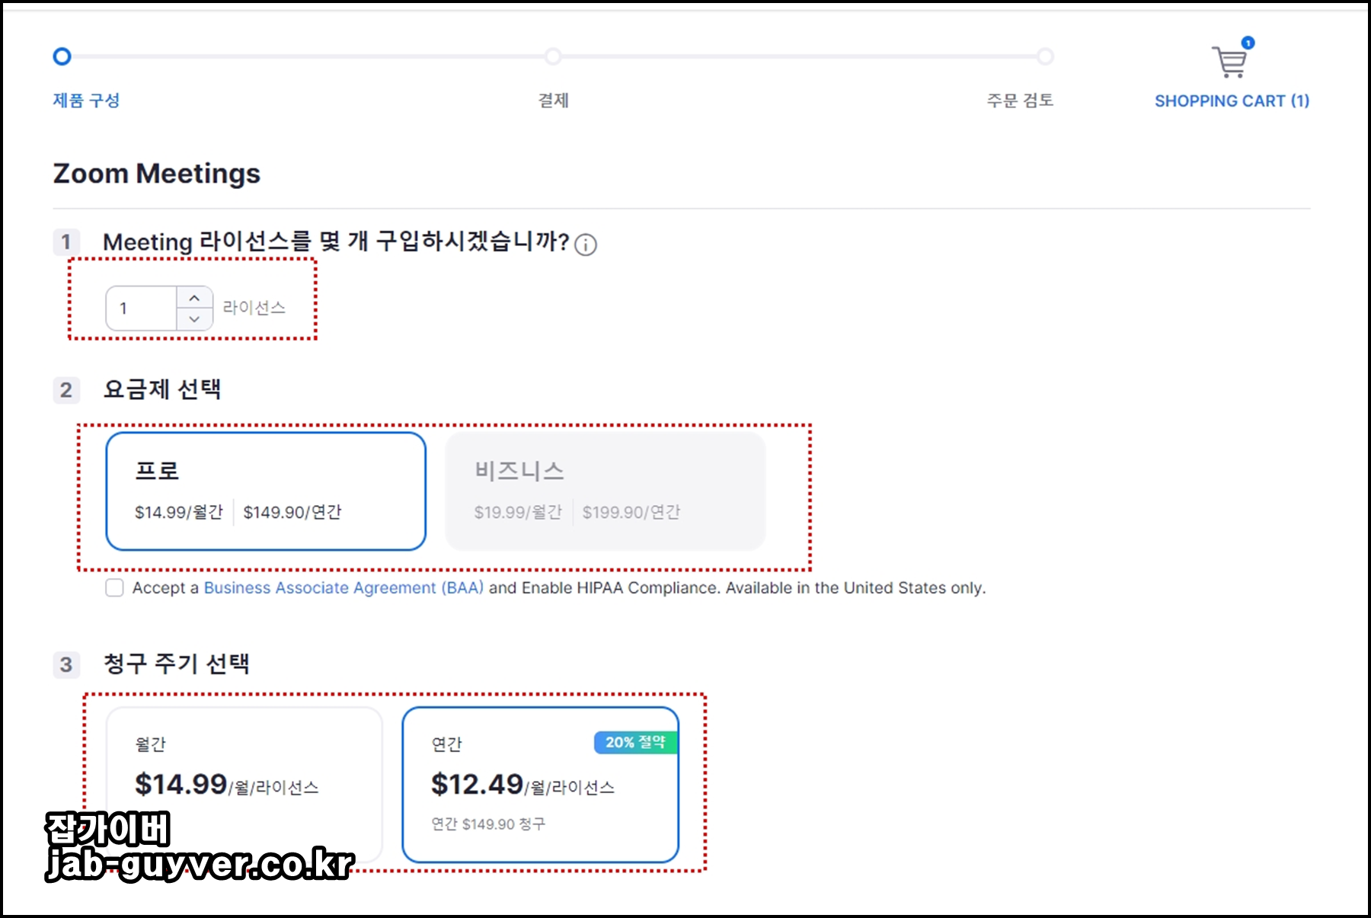Open Business Associate Agreement (BAA) link
Screen dimensions: 1371x918
point(344,587)
